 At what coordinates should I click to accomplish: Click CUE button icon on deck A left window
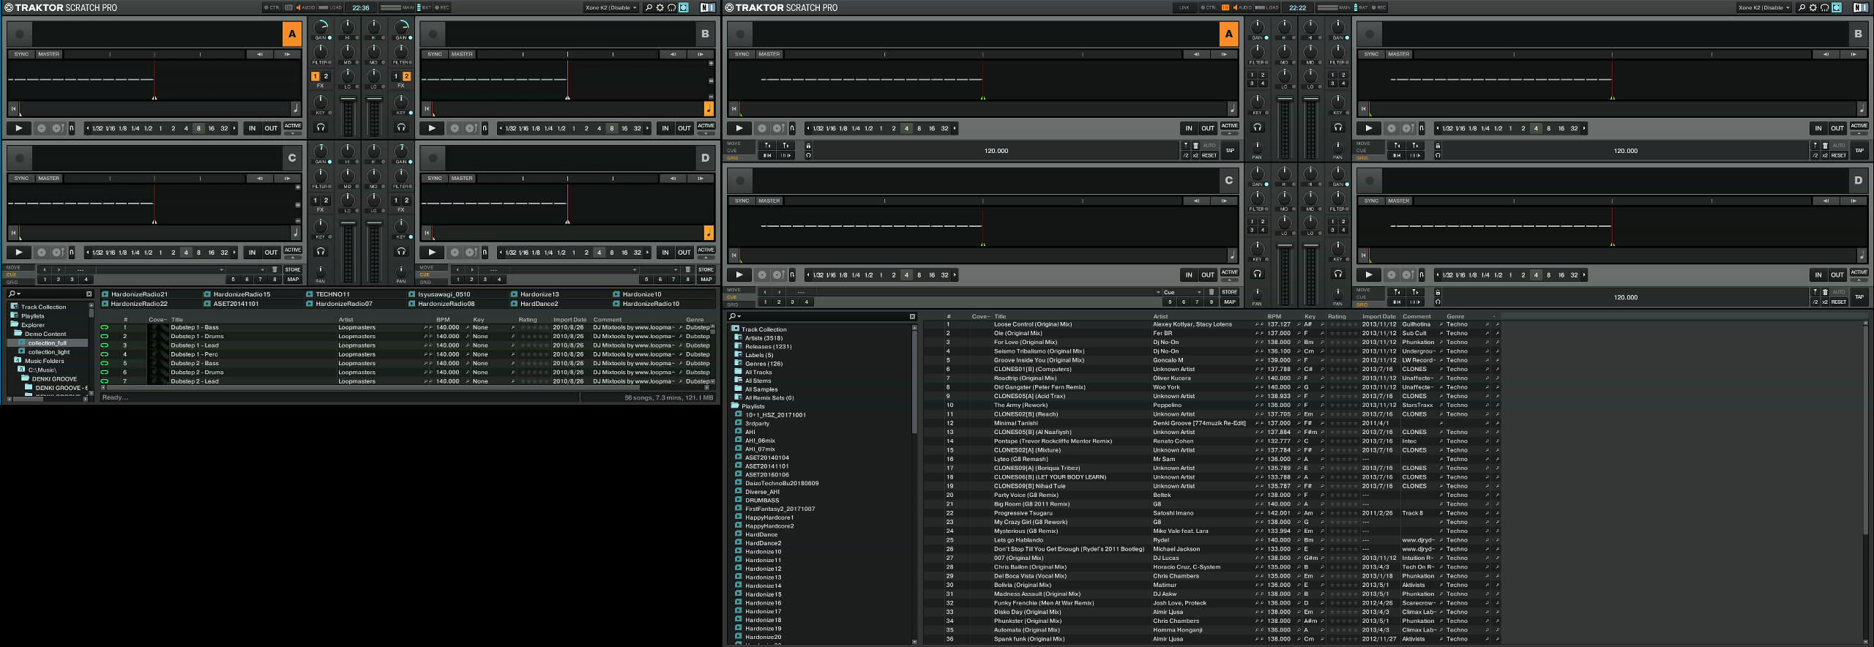coord(41,128)
